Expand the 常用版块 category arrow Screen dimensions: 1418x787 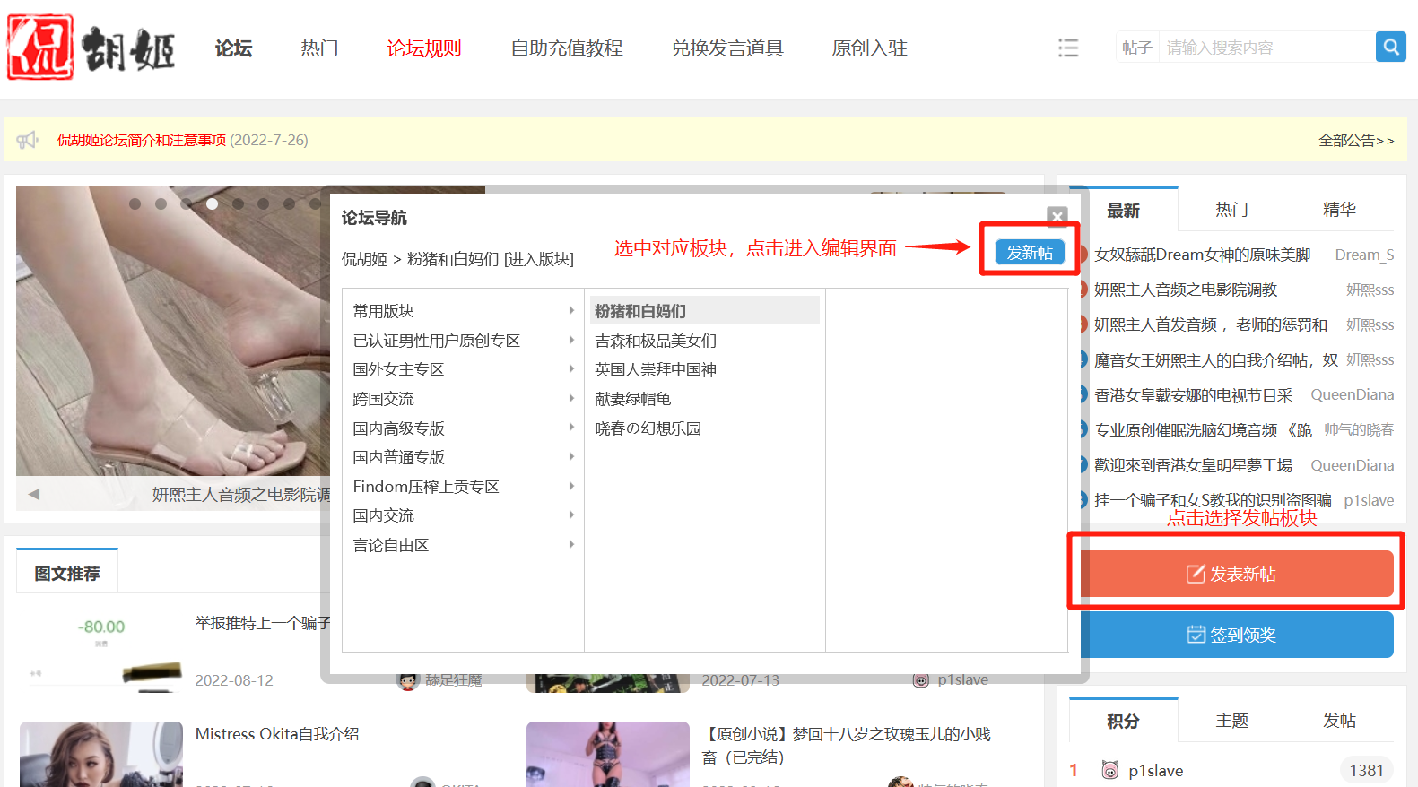pyautogui.click(x=571, y=310)
